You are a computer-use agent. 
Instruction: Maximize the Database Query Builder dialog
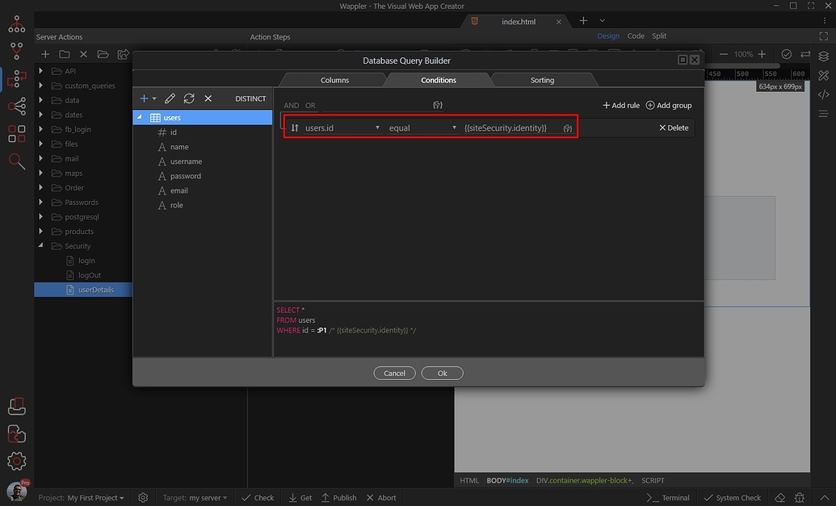(x=683, y=60)
